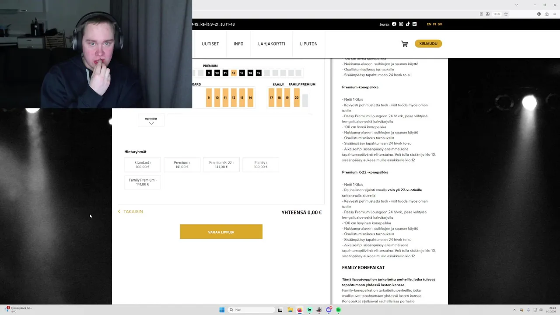Click the taskbar search box
The image size is (560, 315).
click(x=252, y=310)
